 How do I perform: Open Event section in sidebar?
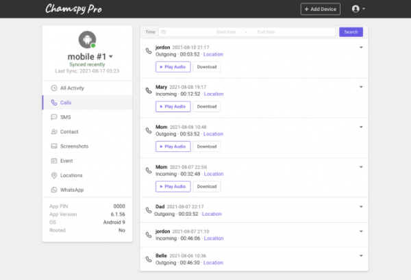tap(87, 161)
